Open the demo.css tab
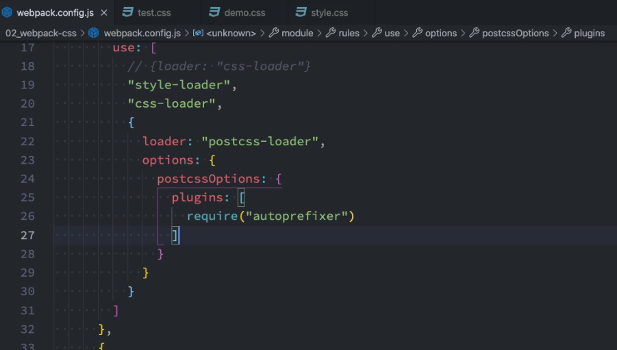The width and height of the screenshot is (617, 350). point(244,12)
